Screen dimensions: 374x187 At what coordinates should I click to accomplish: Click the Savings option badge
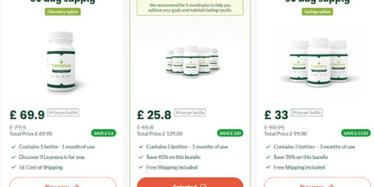(317, 12)
